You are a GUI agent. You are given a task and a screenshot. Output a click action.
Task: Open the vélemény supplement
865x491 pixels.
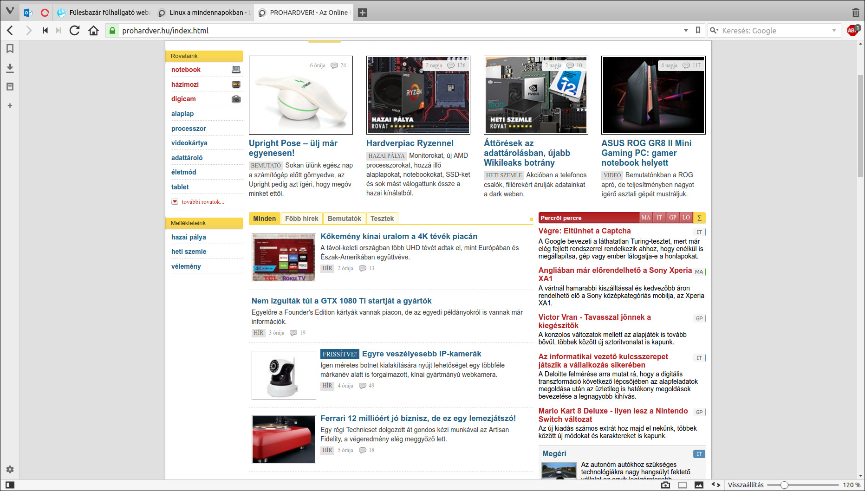click(186, 266)
